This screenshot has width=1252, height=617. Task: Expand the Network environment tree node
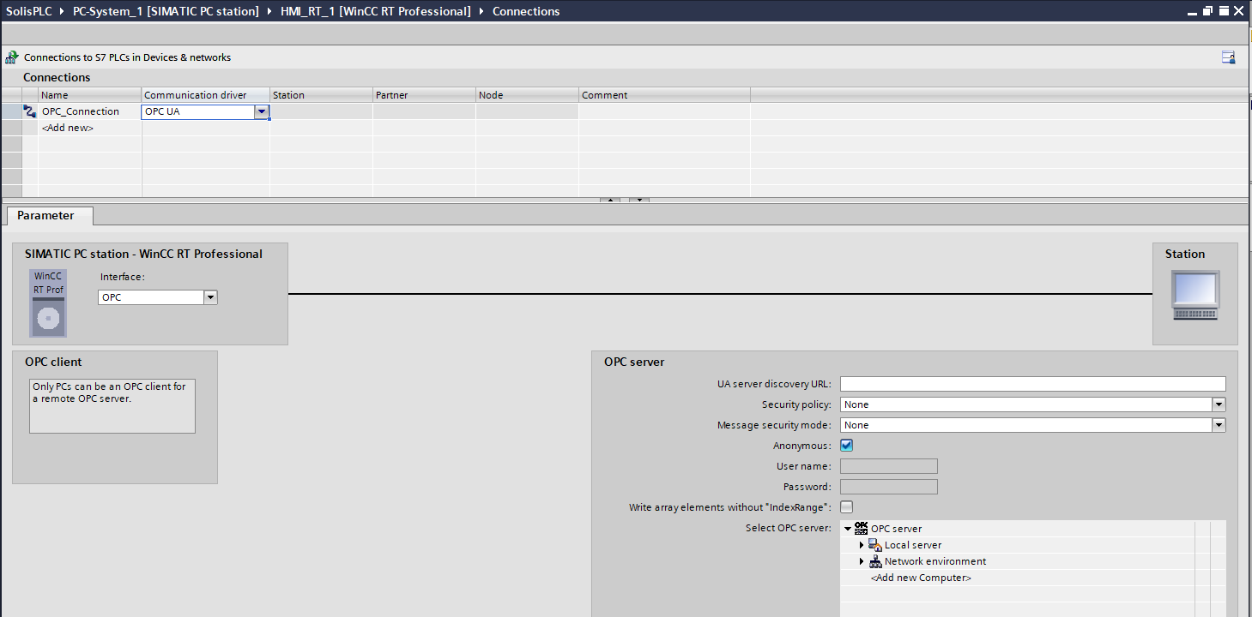pos(862,561)
